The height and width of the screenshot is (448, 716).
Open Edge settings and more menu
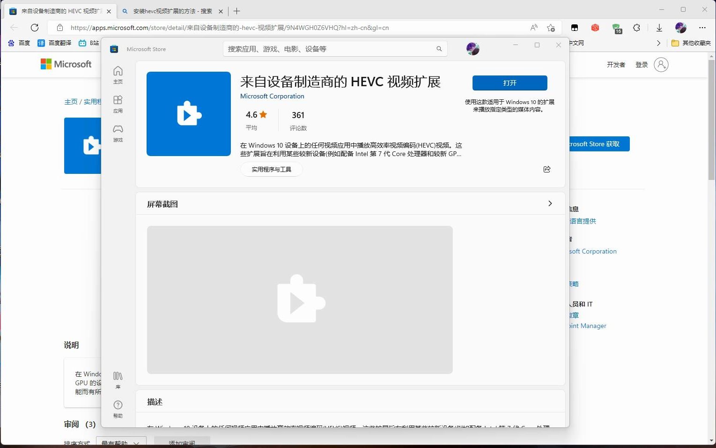click(x=702, y=28)
